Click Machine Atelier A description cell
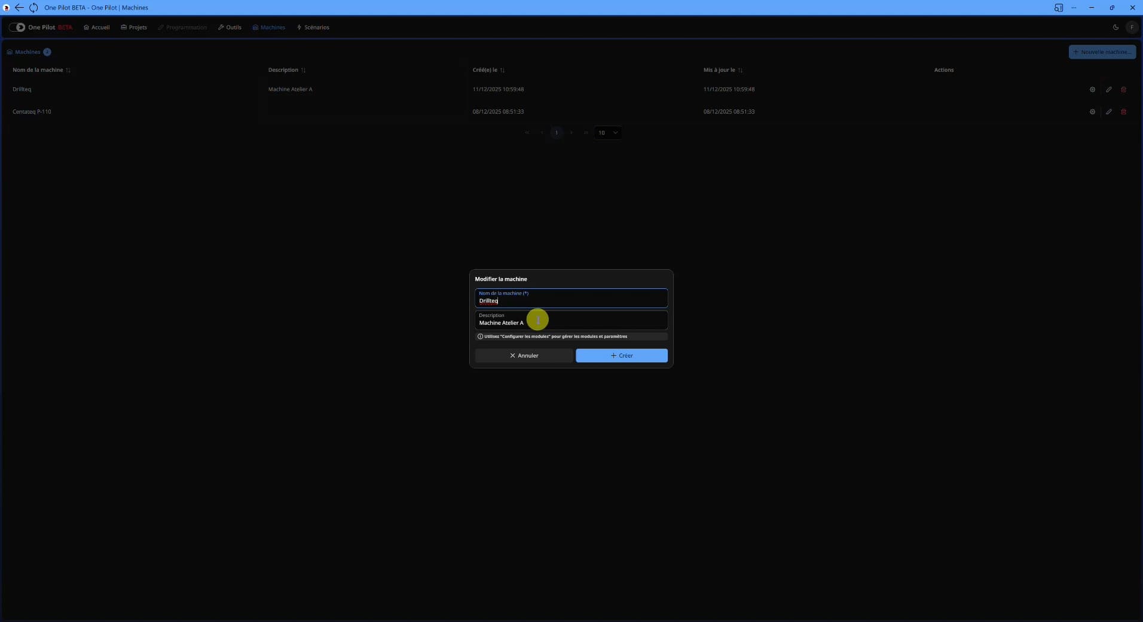This screenshot has width=1143, height=622. 290,89
